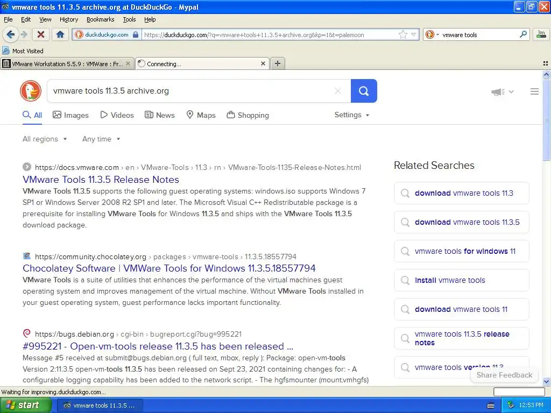Go back with the browser Back arrow
551x413 pixels.
(10, 34)
